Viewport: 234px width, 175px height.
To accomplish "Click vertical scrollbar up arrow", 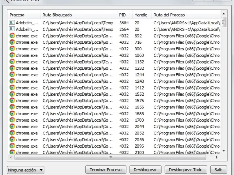I will click(x=224, y=14).
